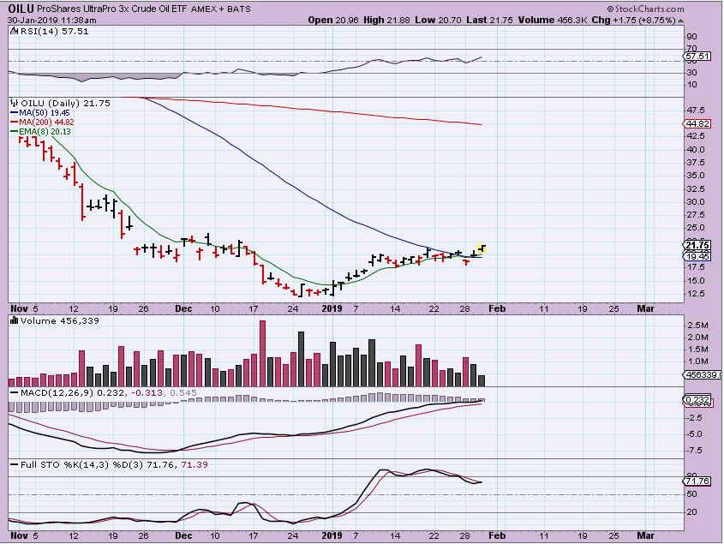Click the 2019 label on the bottom date axis
Screen dimensions: 724x544
[332, 535]
